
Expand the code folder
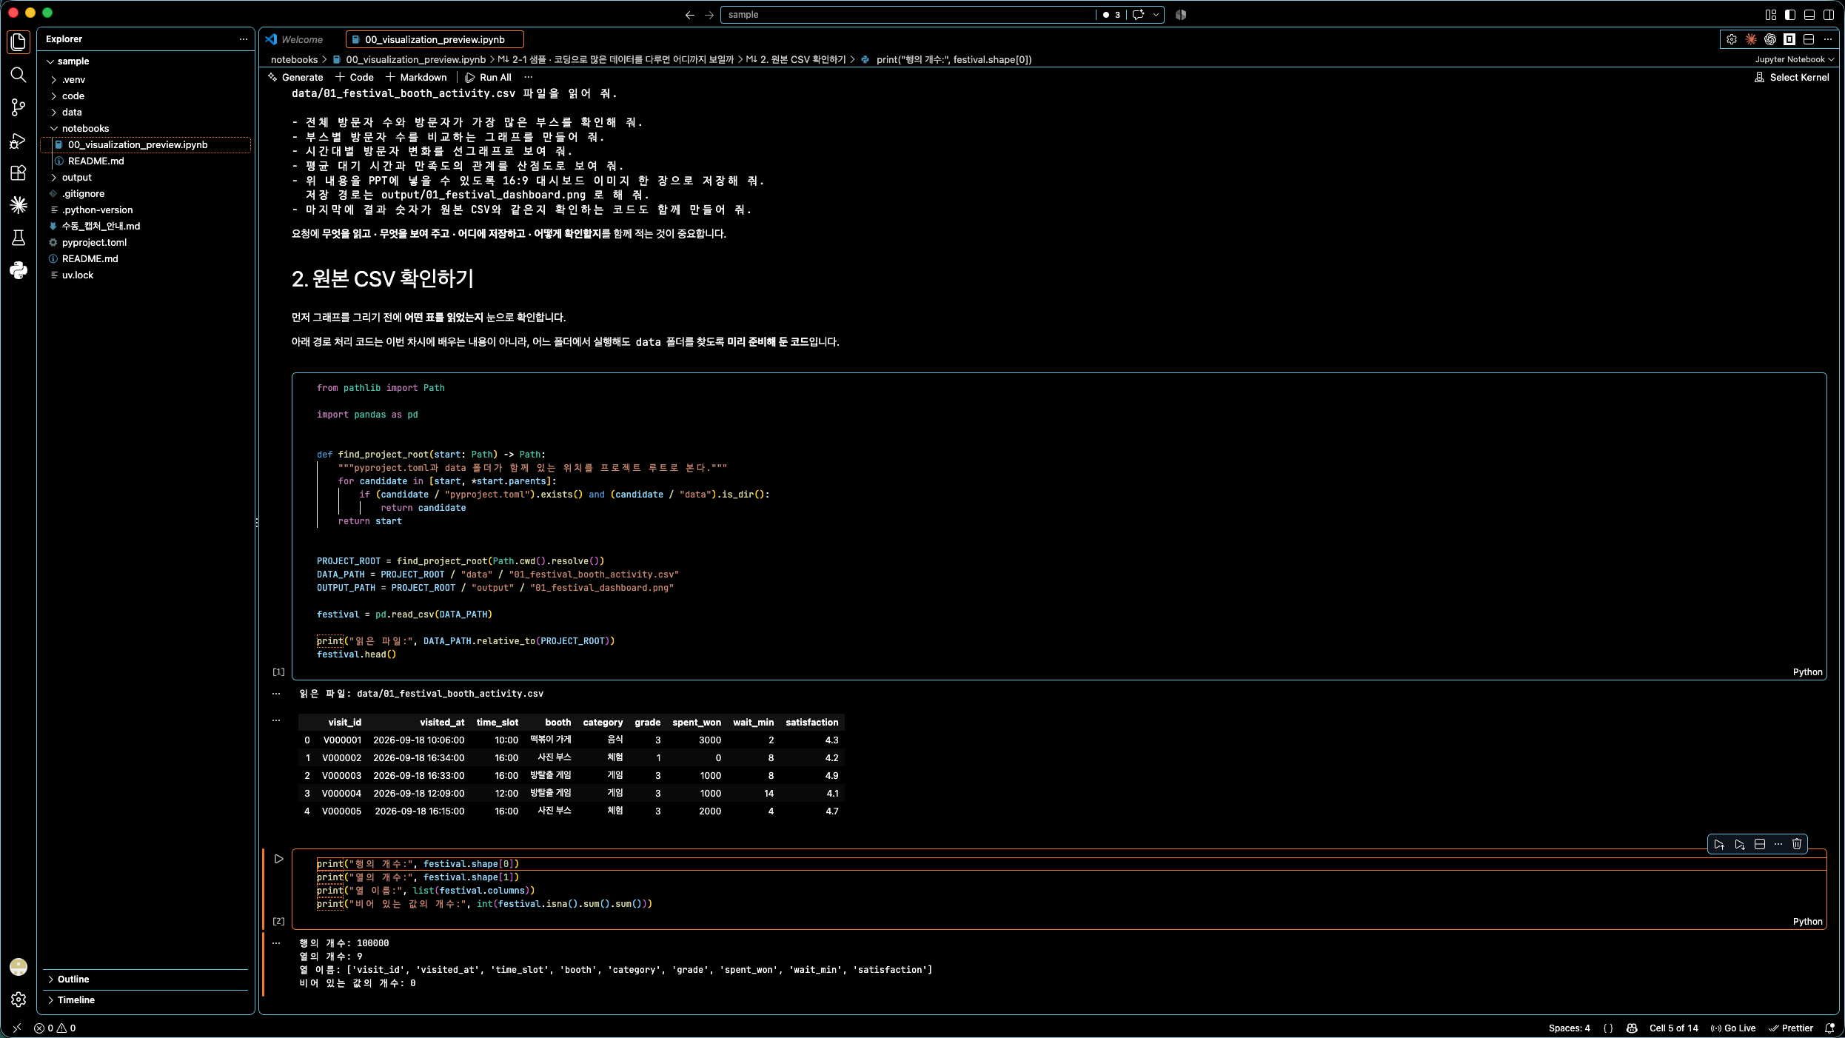73,96
